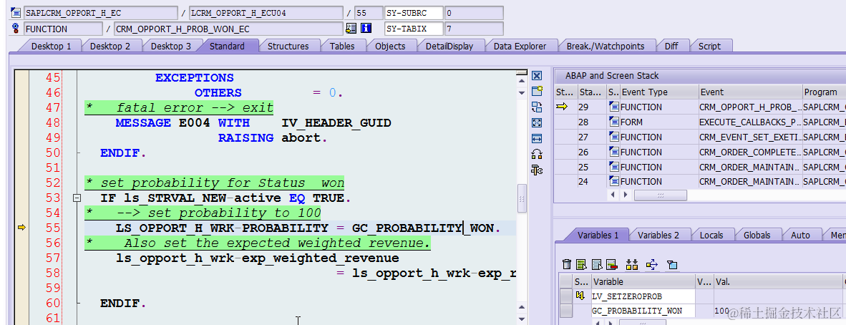Click the source icon in stack row 24
The image size is (846, 325).
point(614,181)
